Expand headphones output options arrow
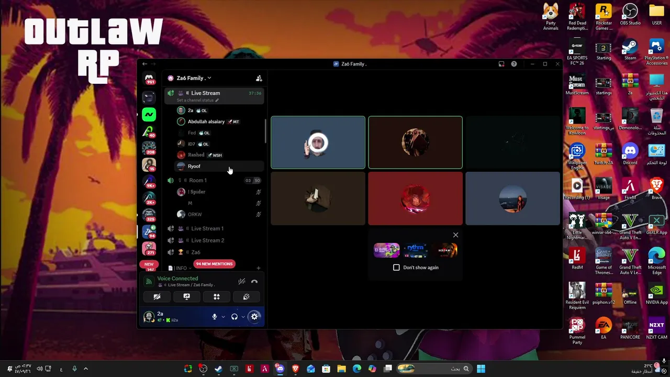 [243, 317]
